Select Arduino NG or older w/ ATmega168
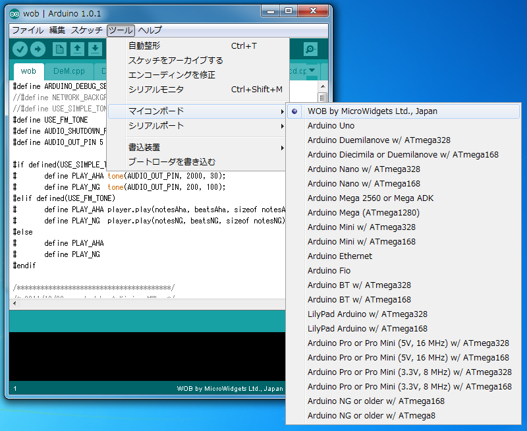The height and width of the screenshot is (431, 527). (x=403, y=401)
